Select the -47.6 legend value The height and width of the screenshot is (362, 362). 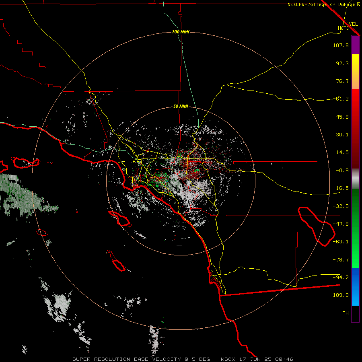[341, 224]
